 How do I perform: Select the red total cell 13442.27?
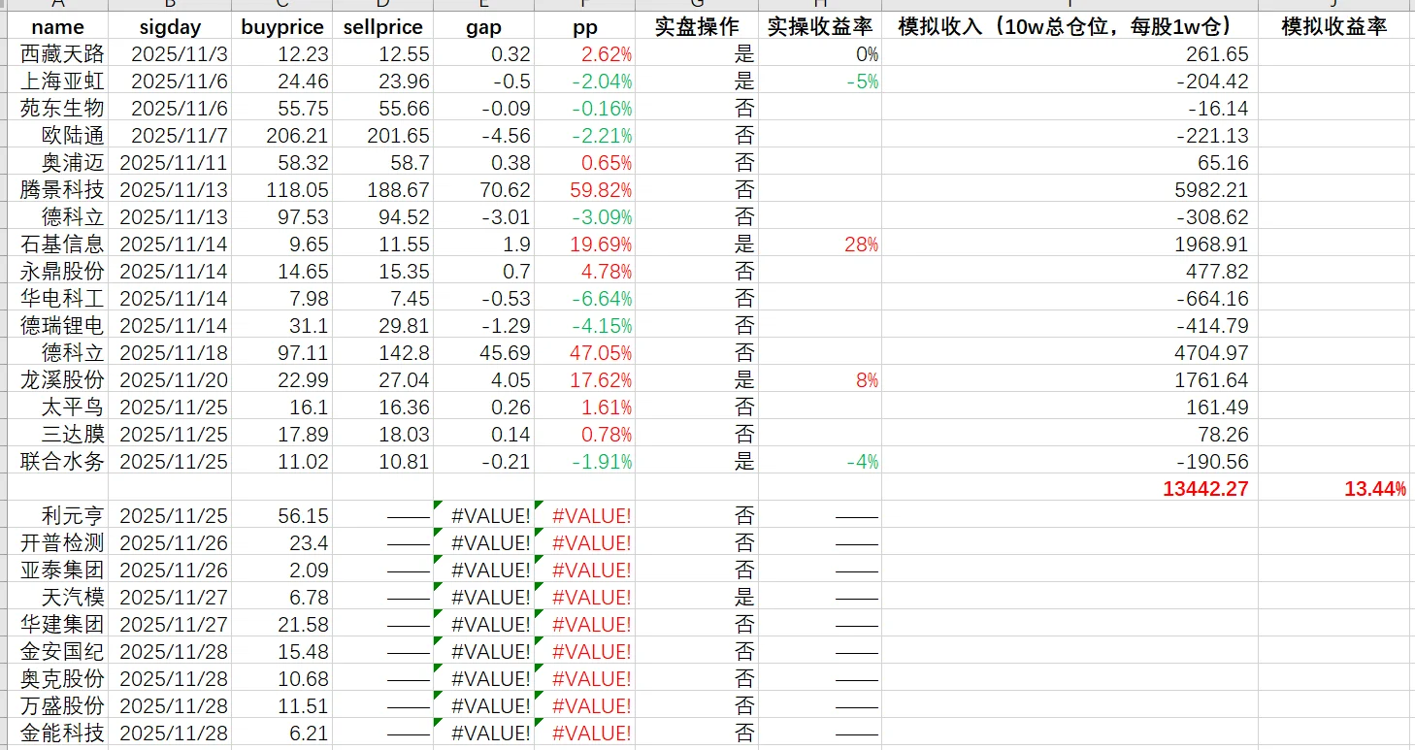1069,488
